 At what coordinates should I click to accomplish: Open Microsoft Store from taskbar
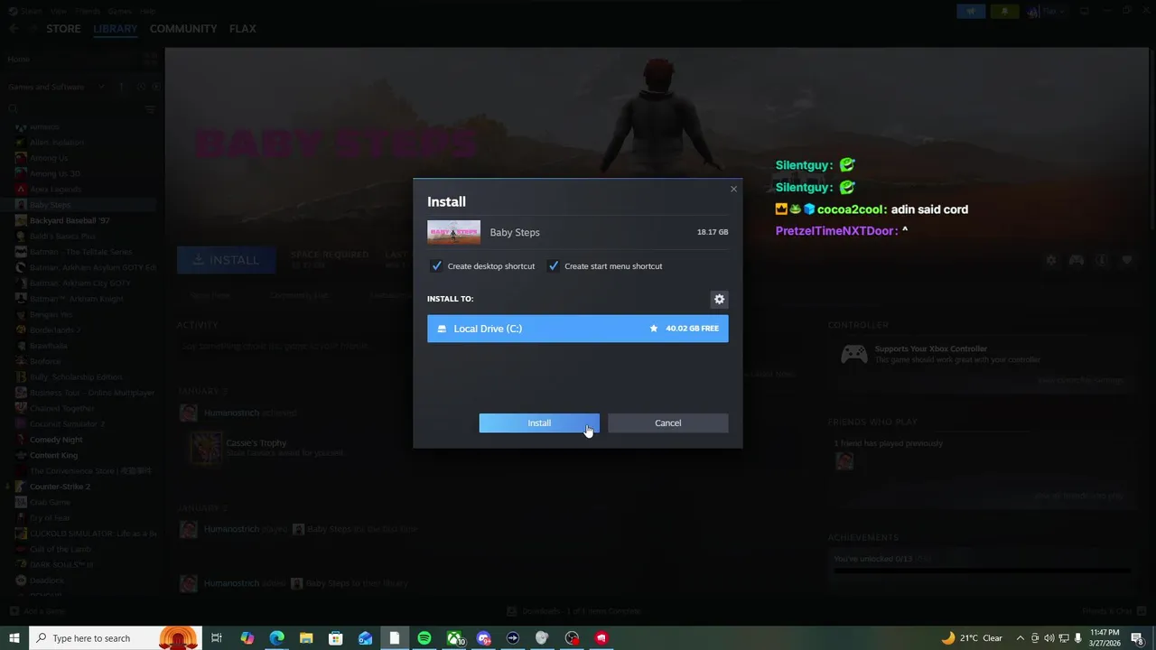pyautogui.click(x=335, y=638)
